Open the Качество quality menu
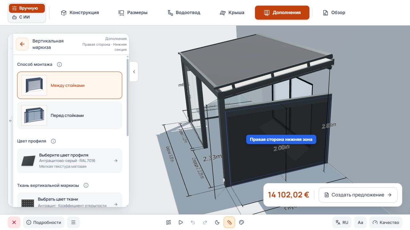 point(386,222)
